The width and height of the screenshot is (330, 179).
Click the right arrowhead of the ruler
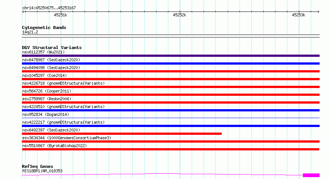318,12
